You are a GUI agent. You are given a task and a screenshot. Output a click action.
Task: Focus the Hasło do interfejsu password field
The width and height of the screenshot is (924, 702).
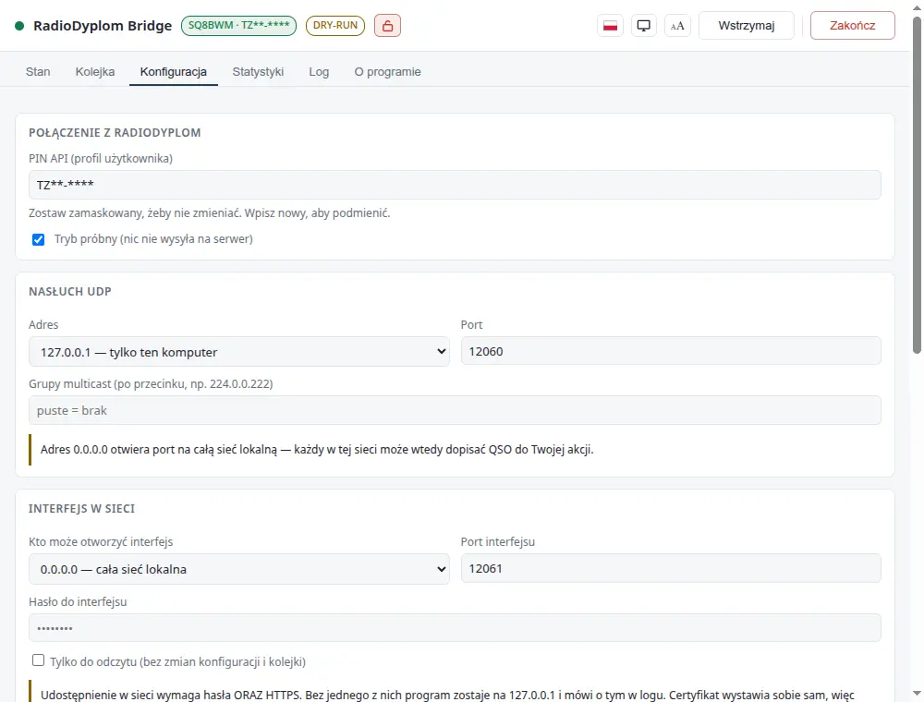(x=455, y=628)
